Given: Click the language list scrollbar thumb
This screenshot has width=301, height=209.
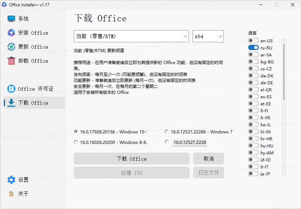Looking at the screenshot, I should (284, 72).
